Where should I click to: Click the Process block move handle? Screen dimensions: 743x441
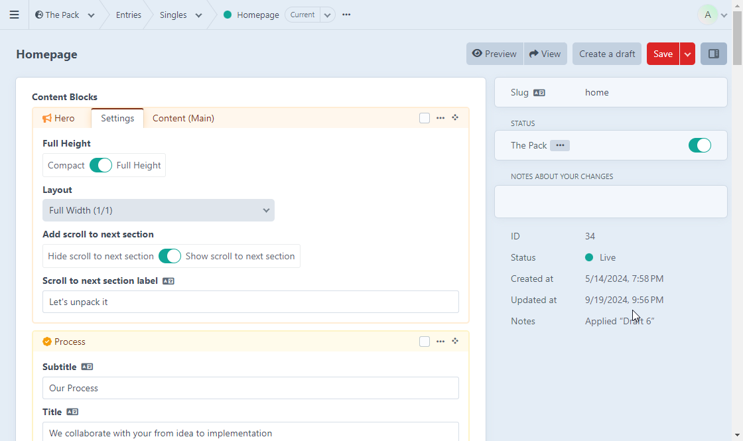point(455,342)
